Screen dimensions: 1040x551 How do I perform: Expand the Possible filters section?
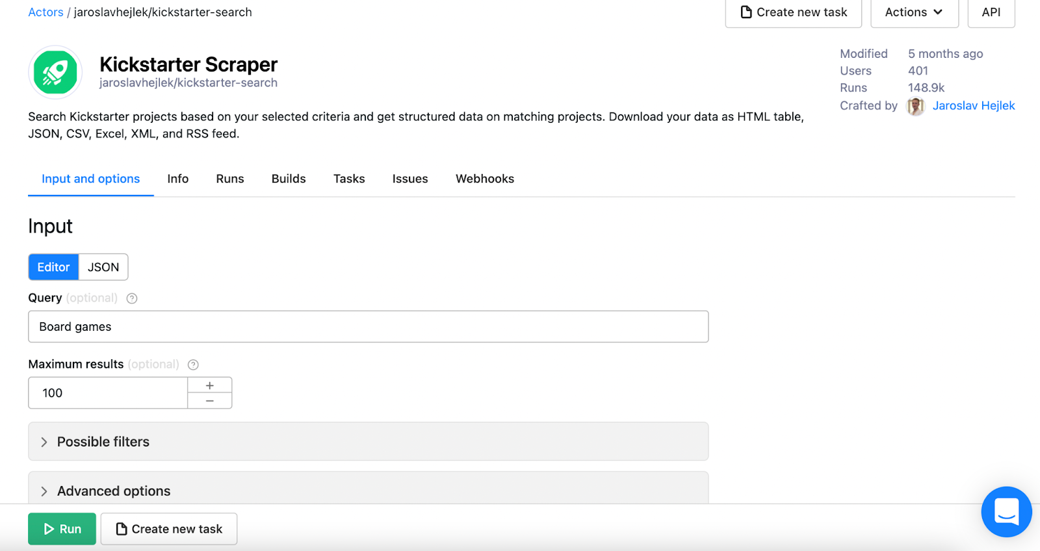[x=368, y=442]
